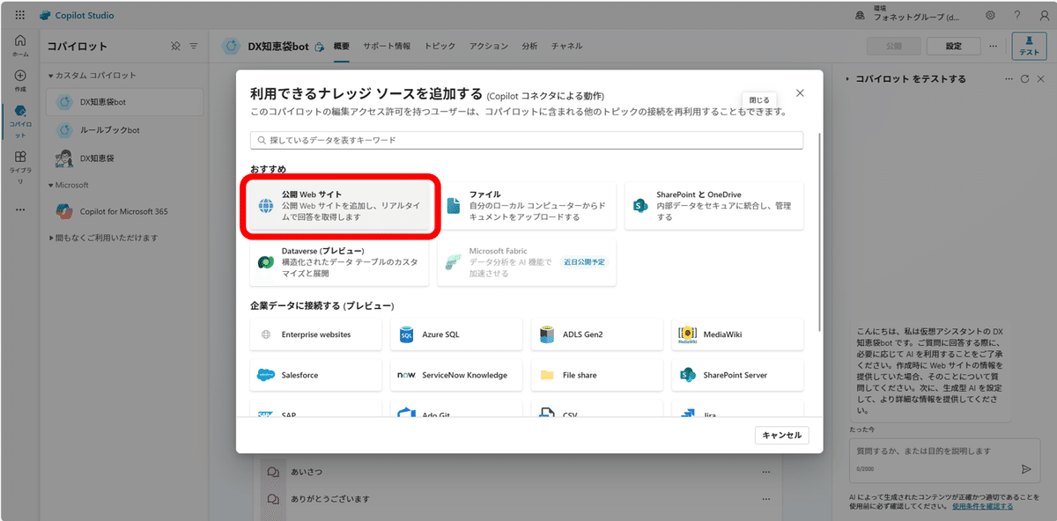
Task: Click the Settings button in header
Action: tap(953, 46)
